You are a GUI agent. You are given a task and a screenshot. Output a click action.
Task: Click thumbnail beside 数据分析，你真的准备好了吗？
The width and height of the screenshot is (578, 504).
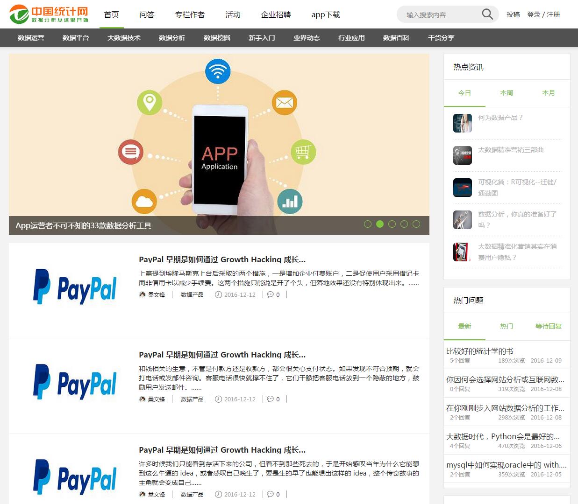463,220
